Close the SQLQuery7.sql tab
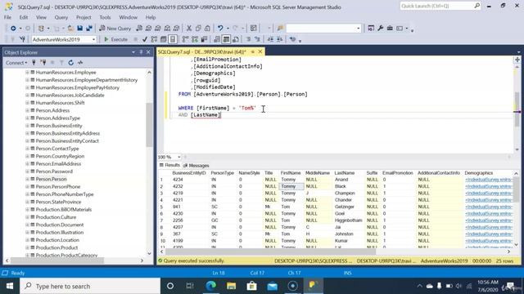 [260, 51]
